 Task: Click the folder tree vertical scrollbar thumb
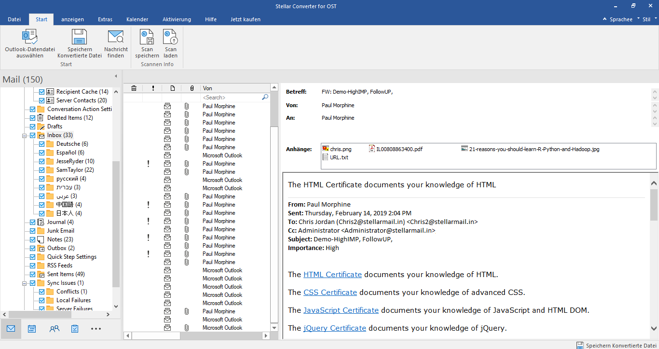[116, 224]
